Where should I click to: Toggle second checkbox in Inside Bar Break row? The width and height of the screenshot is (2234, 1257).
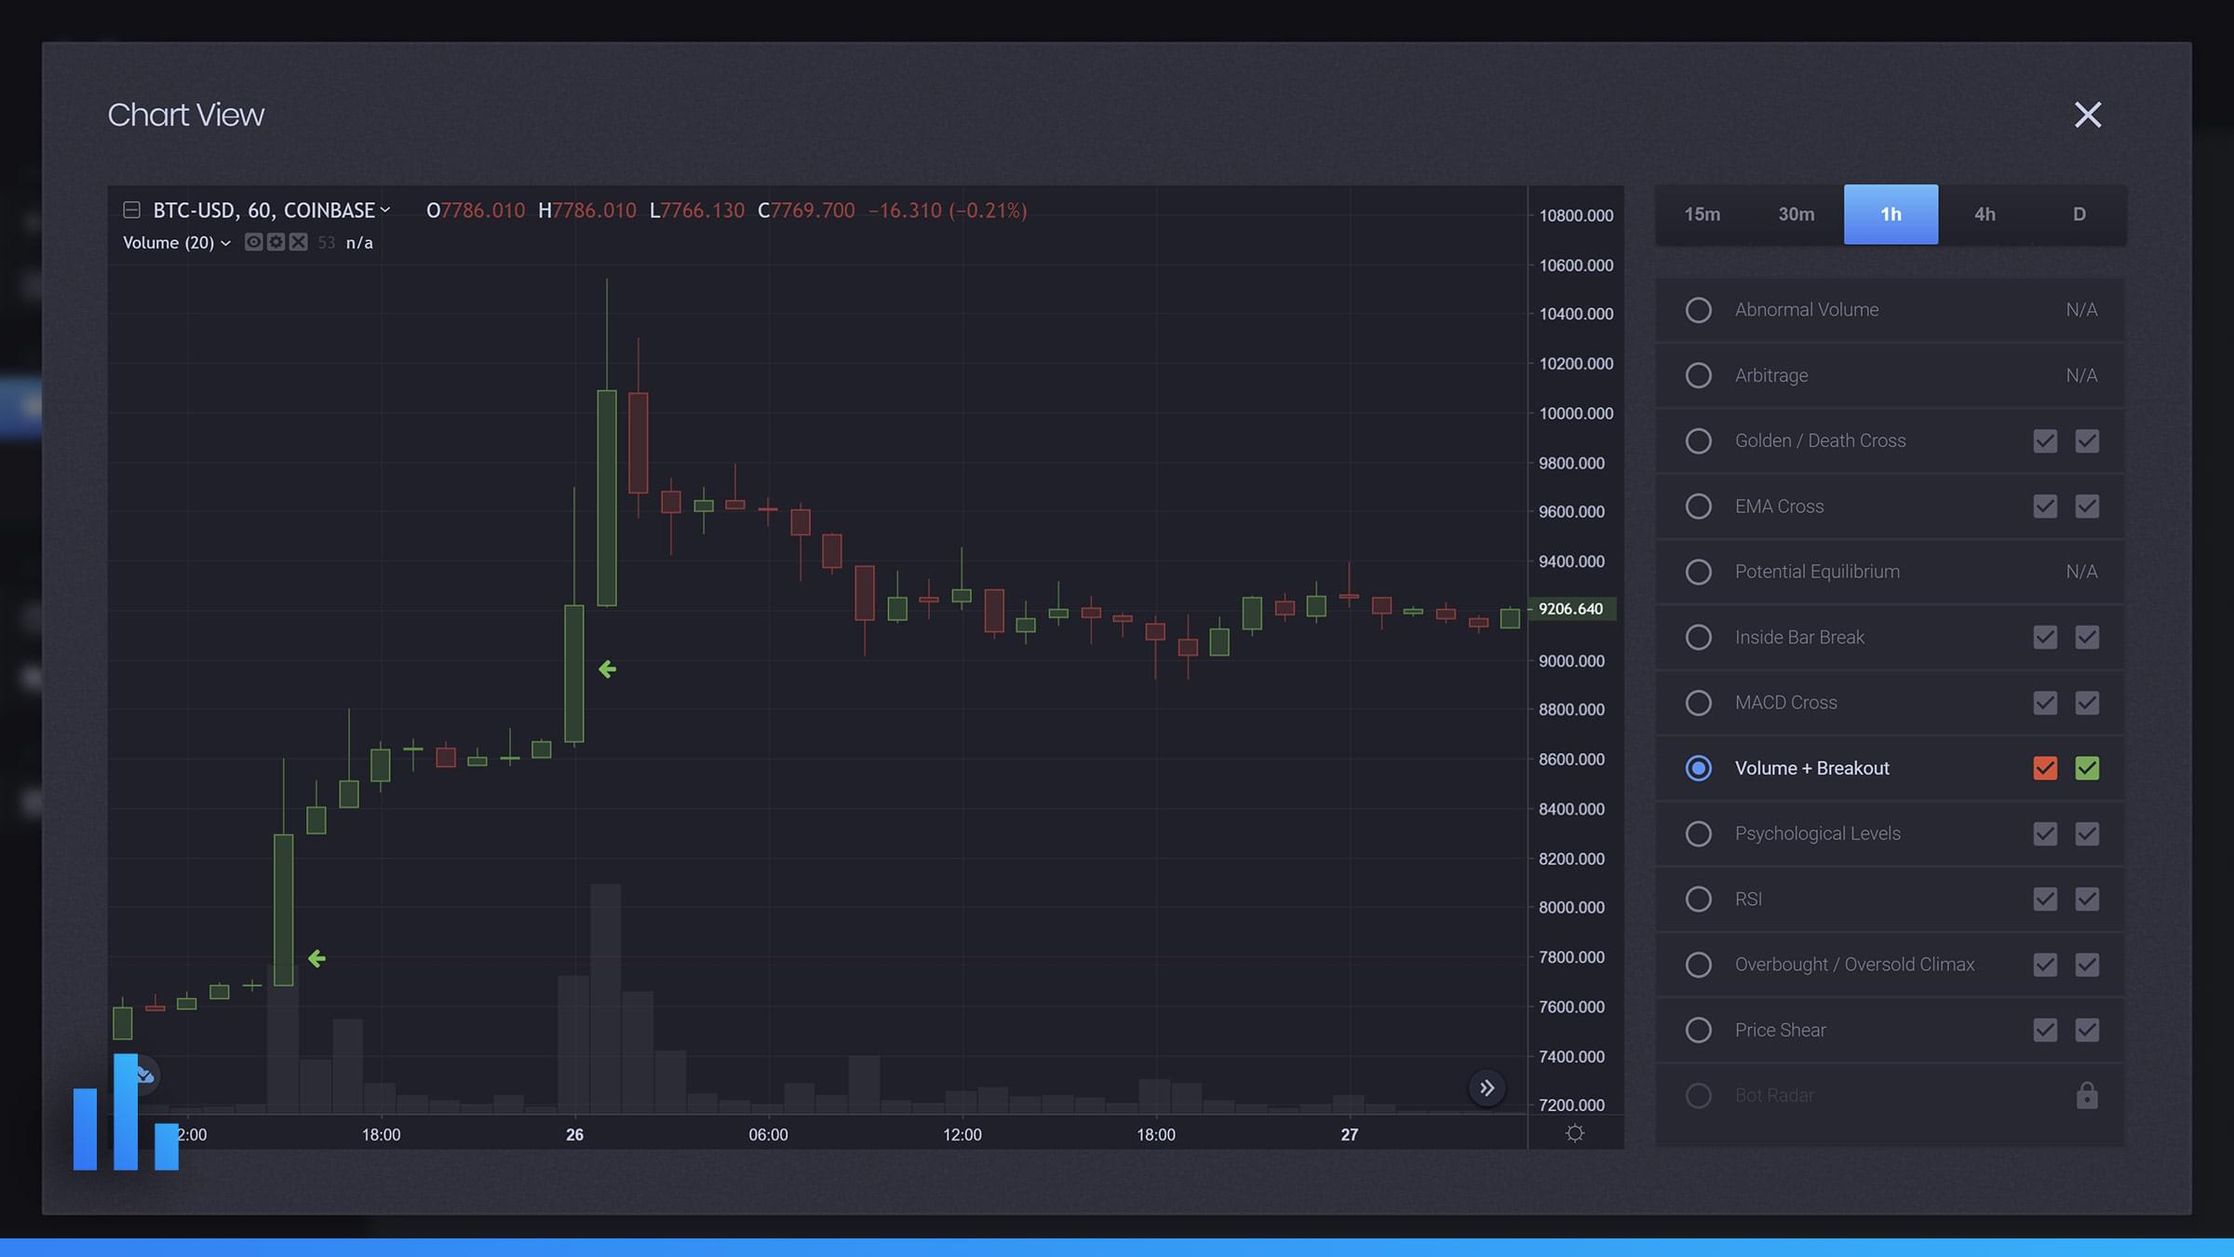(2087, 637)
